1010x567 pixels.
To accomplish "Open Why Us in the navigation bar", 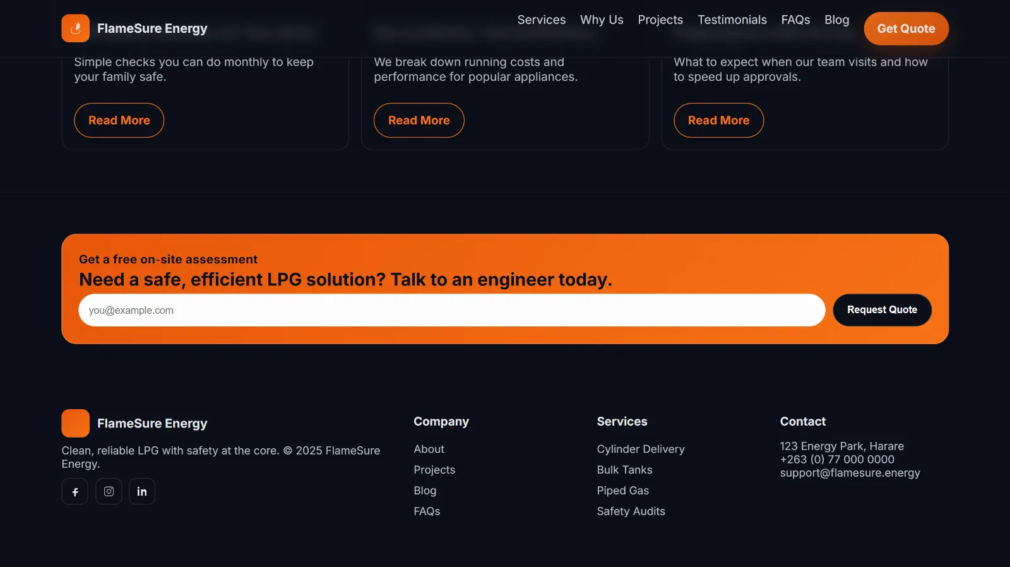I will (x=601, y=20).
